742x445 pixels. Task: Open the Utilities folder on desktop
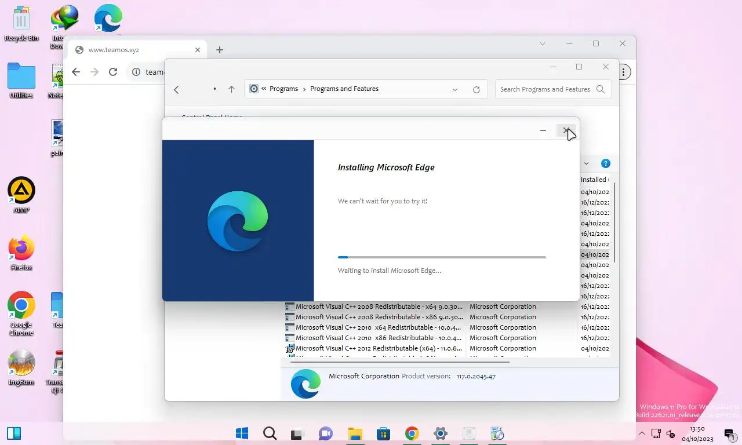click(x=21, y=81)
